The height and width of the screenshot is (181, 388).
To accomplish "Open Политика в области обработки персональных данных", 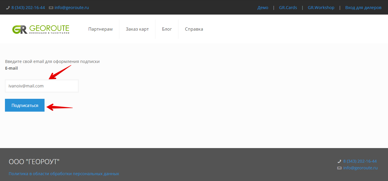I will pyautogui.click(x=64, y=174).
